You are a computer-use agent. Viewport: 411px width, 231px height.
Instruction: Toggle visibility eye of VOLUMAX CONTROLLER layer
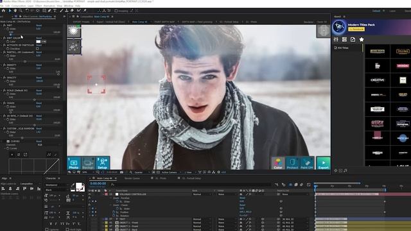pyautogui.click(x=90, y=194)
